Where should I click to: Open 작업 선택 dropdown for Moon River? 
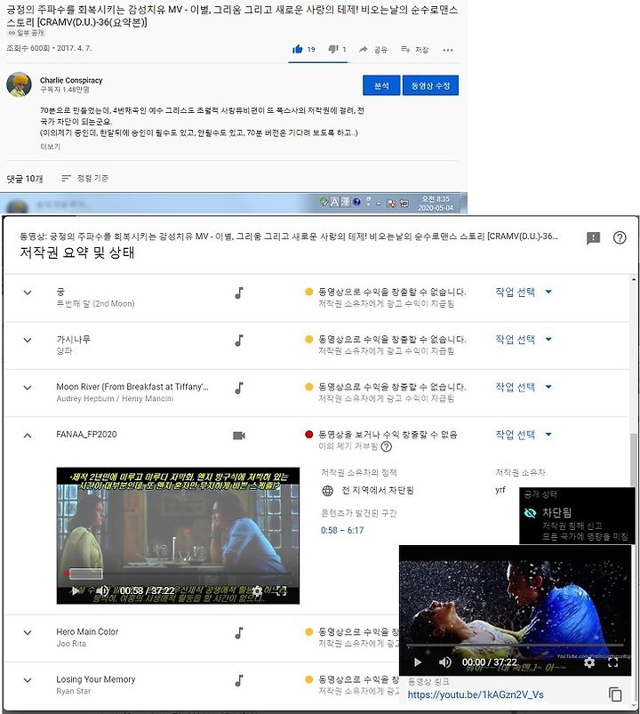[524, 387]
